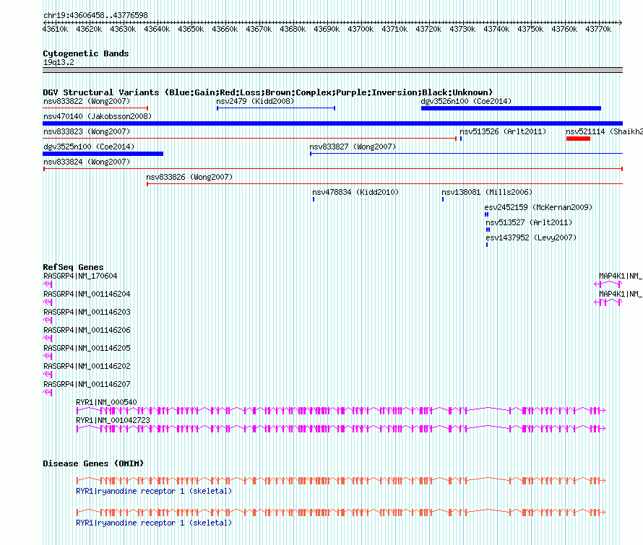Image resolution: width=643 pixels, height=545 pixels.
Task: Click the RYR1|NM_001042723 exon structure glyph
Action: click(x=341, y=429)
